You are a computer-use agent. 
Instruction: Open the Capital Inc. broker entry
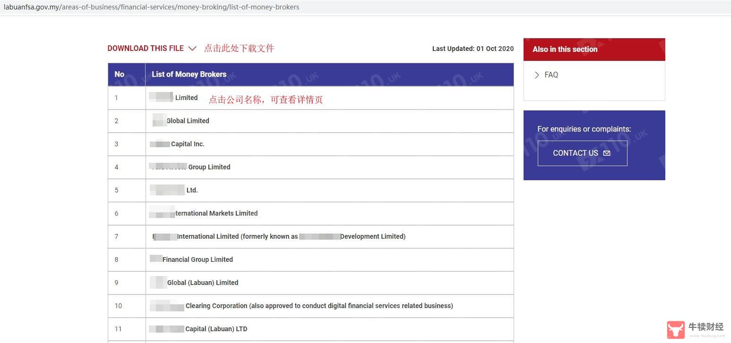point(177,144)
